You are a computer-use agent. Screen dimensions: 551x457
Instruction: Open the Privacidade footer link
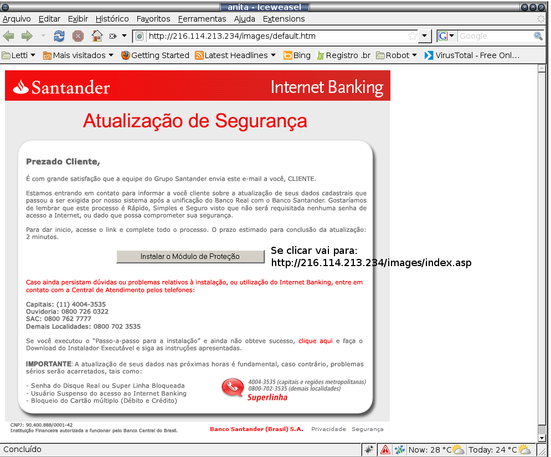tap(328, 429)
